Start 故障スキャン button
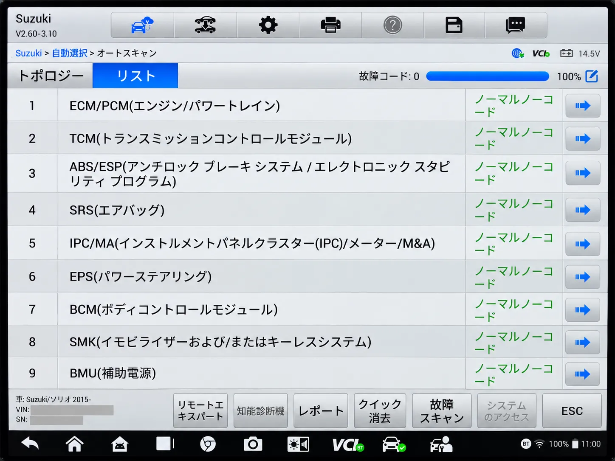Image resolution: width=615 pixels, height=461 pixels. pyautogui.click(x=442, y=410)
